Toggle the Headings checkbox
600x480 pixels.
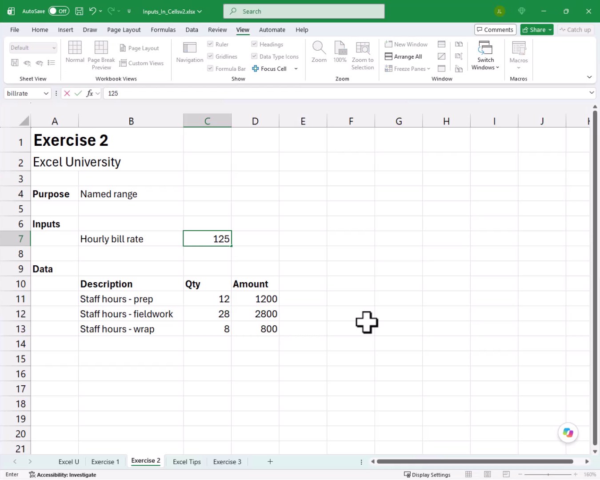(254, 44)
